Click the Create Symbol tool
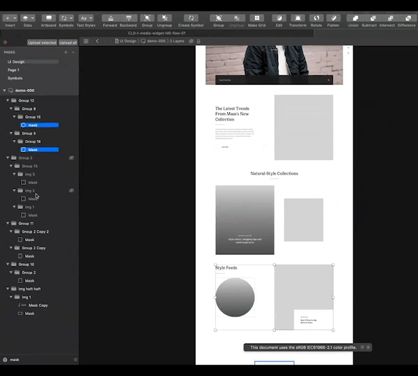This screenshot has height=376, width=418. click(x=191, y=18)
